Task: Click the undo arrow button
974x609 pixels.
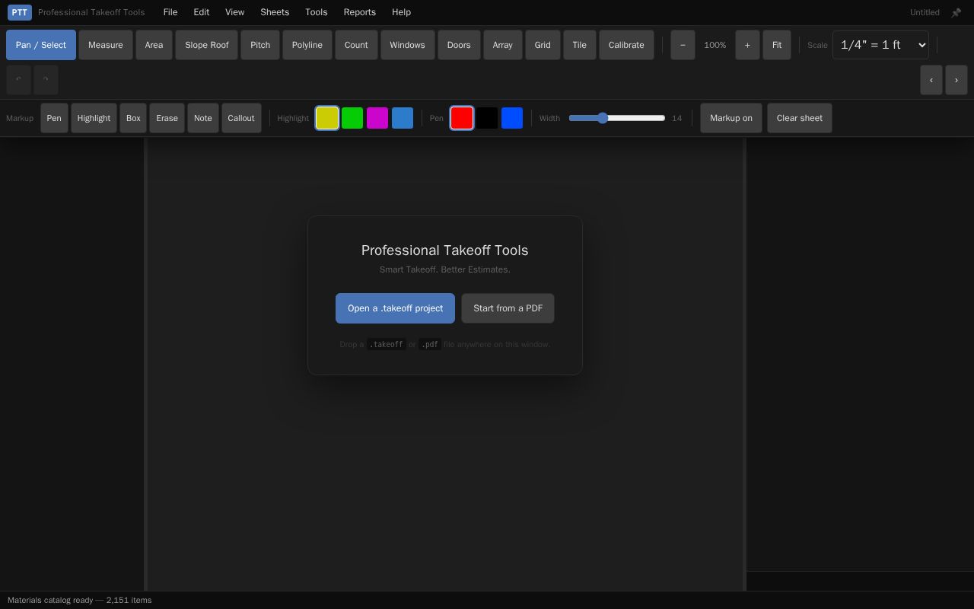Action: [19, 80]
